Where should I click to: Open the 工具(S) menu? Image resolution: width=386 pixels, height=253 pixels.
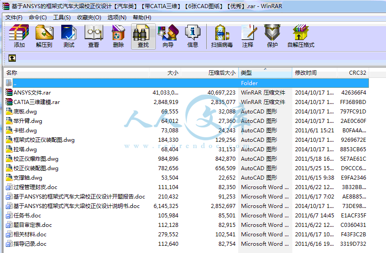pyautogui.click(x=62, y=18)
